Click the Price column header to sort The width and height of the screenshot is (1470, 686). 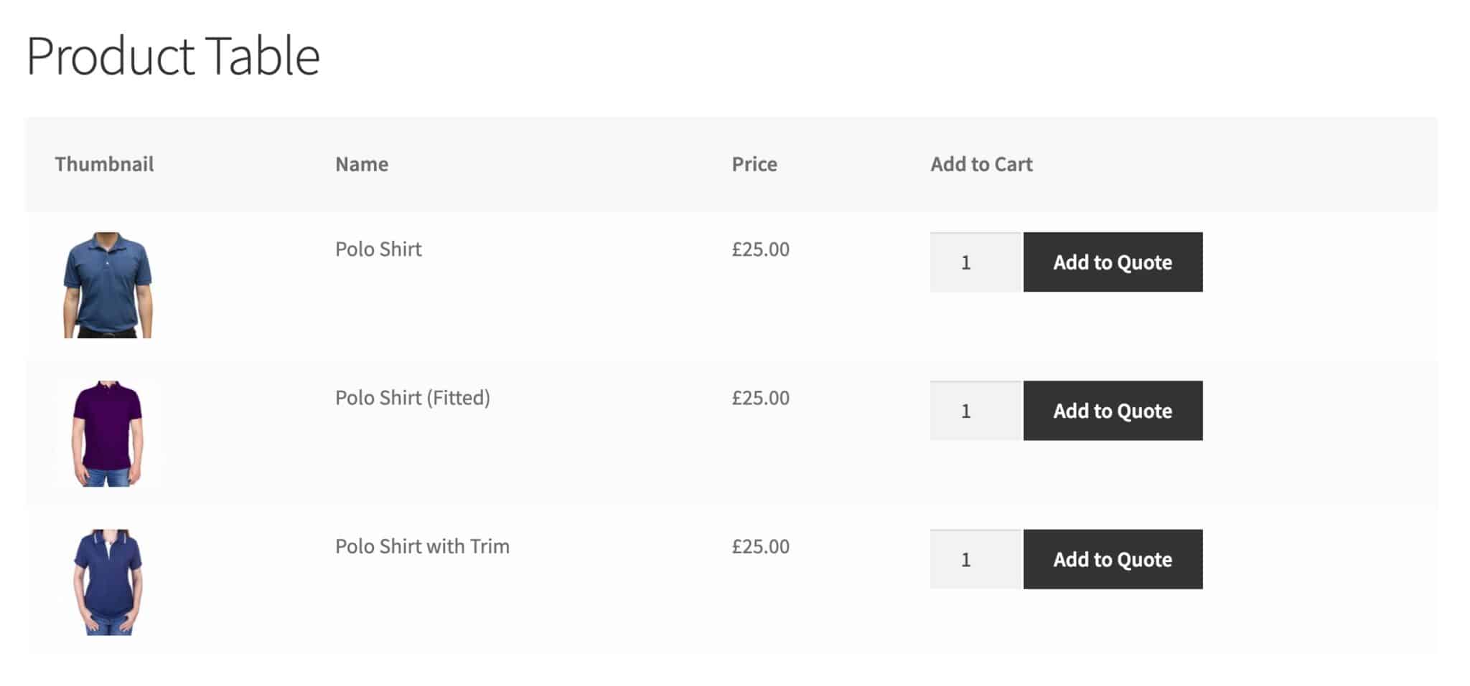753,164
